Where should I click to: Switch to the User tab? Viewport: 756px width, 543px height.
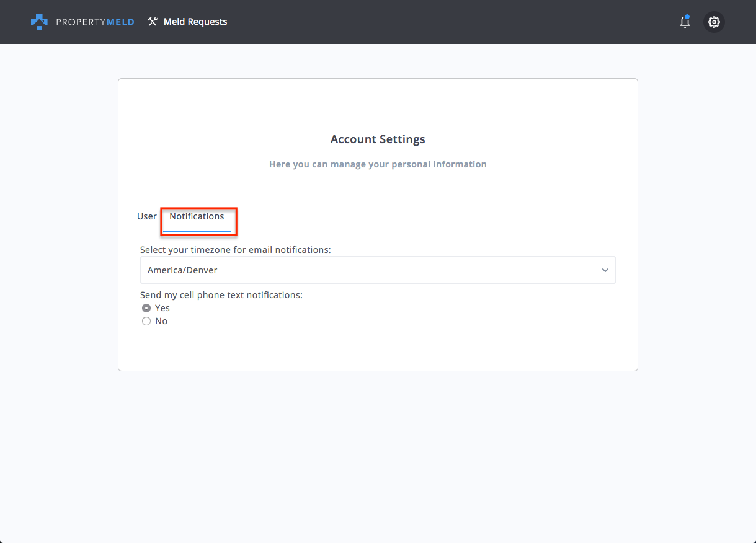[x=147, y=216]
